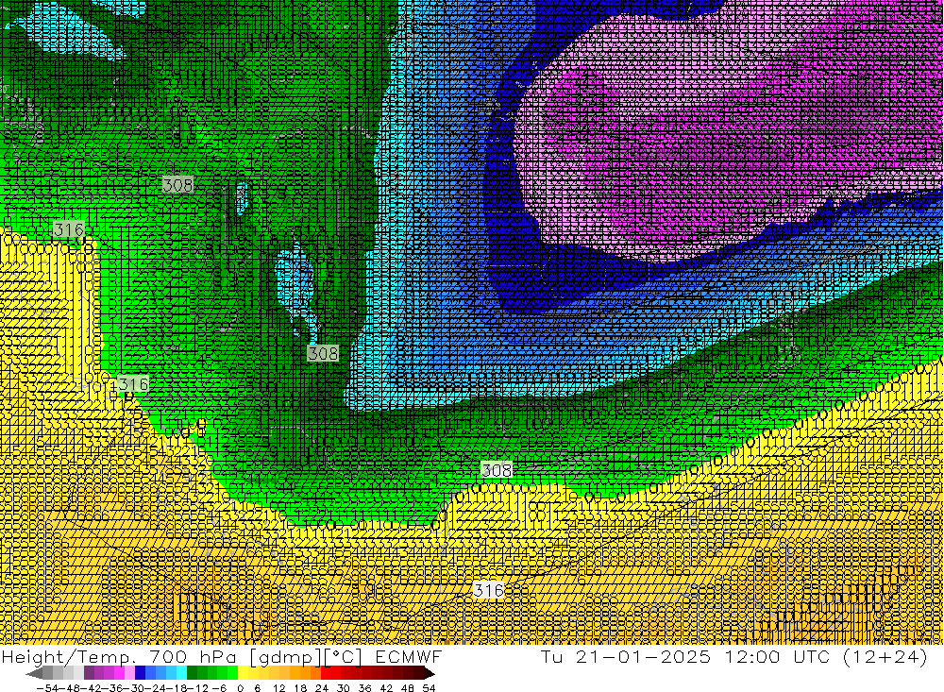Click the date '21-01-2025' in the caption
The image size is (944, 692).
643,656
